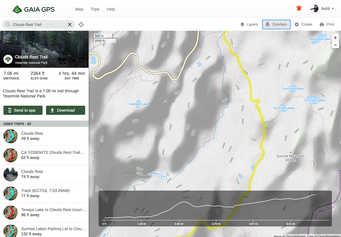Click the Hidden Lake map label
Viewport: 341px width, 237px height.
[139, 104]
